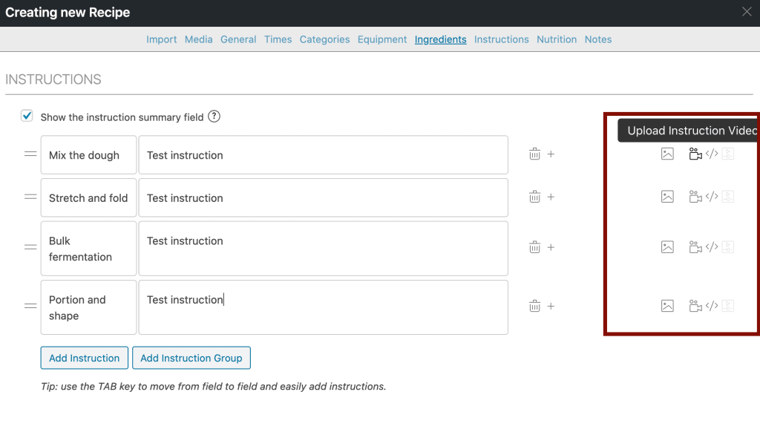The width and height of the screenshot is (760, 435).
Task: Go to the Import tab
Action: (161, 39)
